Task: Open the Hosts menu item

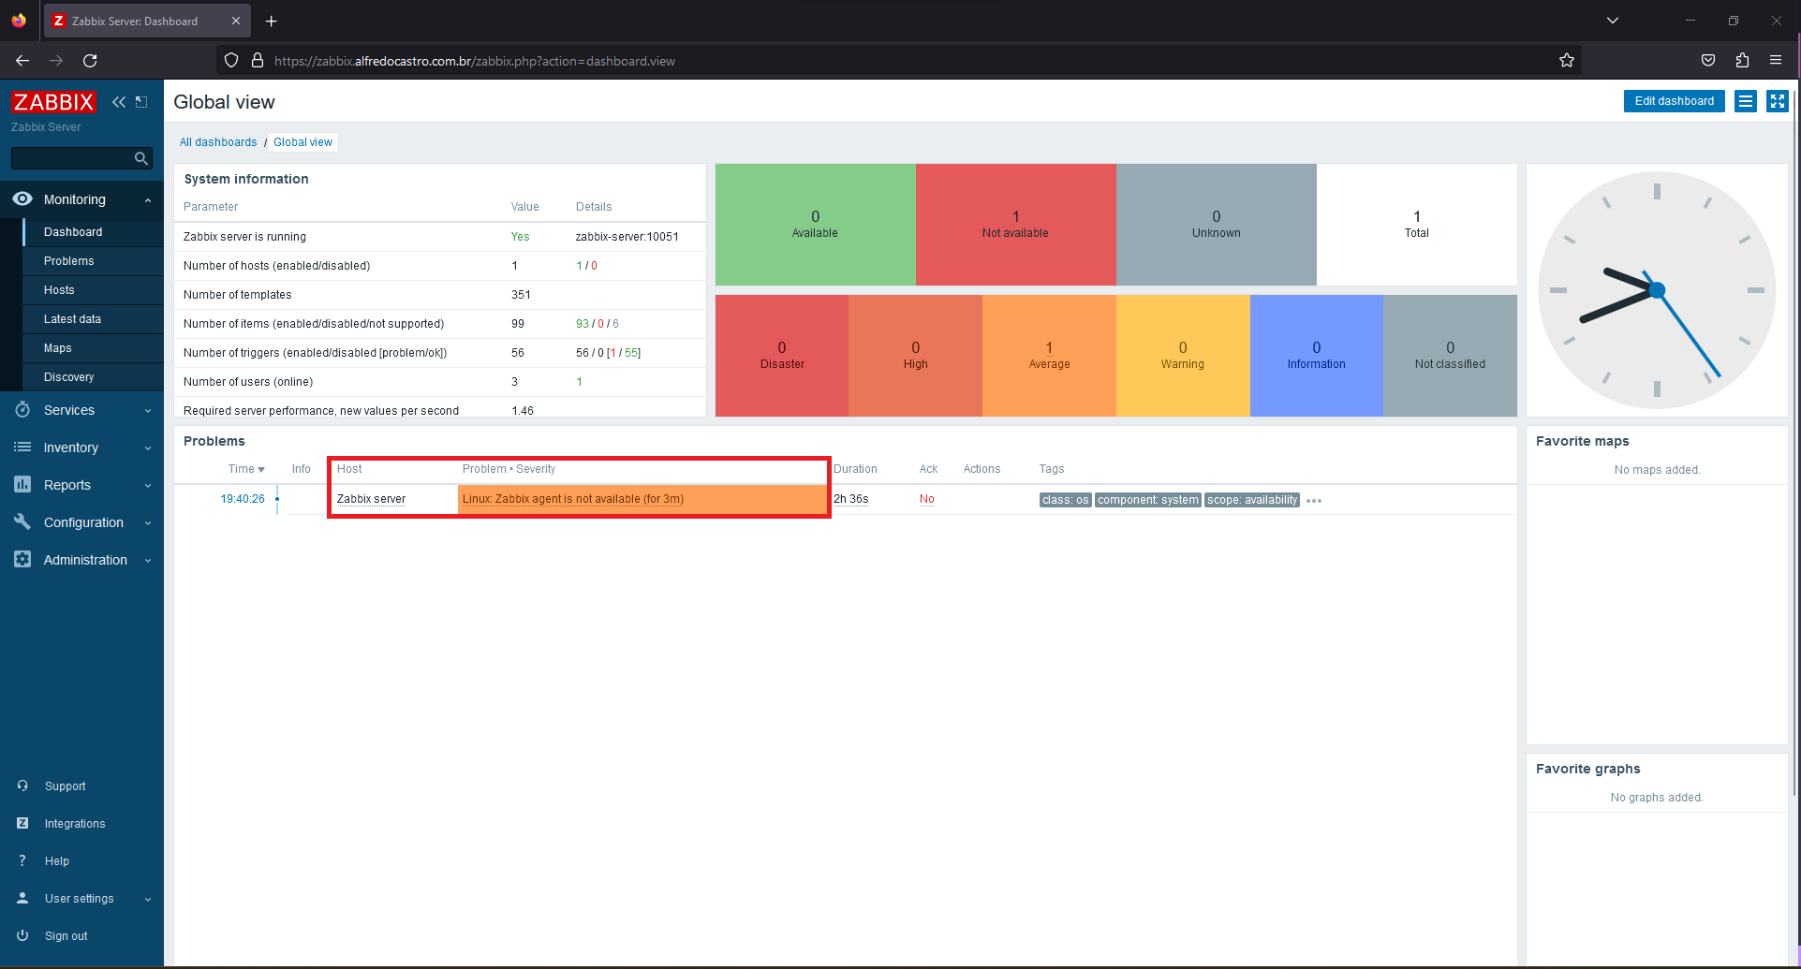Action: click(x=59, y=290)
